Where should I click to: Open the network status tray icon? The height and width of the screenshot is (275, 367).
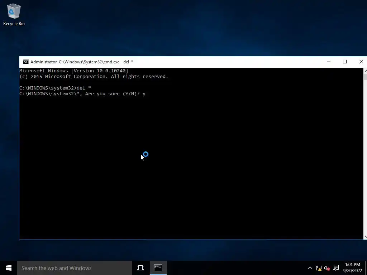pyautogui.click(x=319, y=268)
